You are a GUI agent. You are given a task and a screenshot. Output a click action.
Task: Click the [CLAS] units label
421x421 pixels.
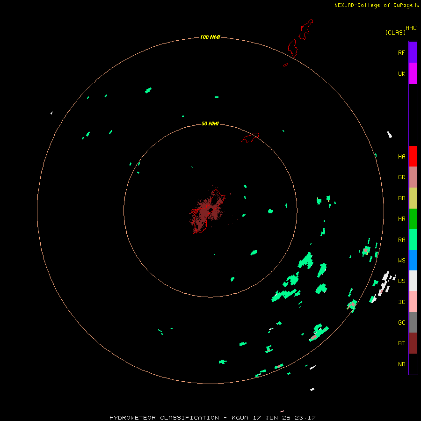coord(395,32)
